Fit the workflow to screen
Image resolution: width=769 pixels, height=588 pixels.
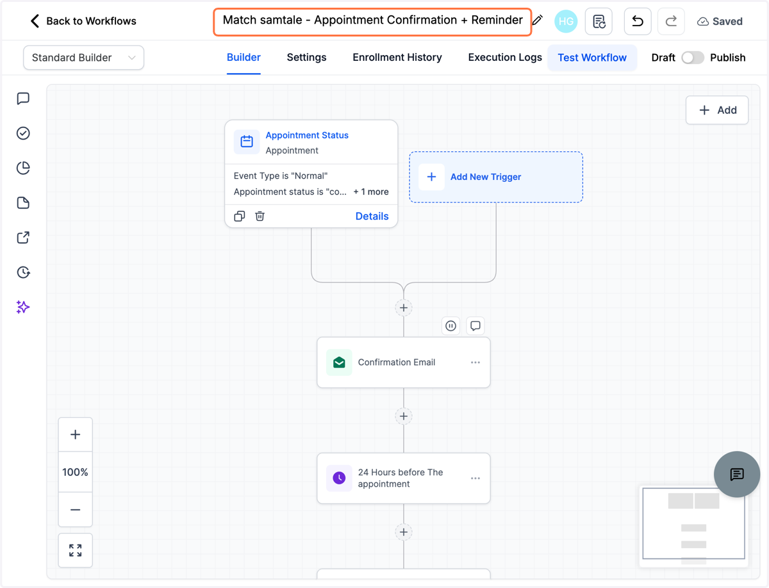click(76, 550)
